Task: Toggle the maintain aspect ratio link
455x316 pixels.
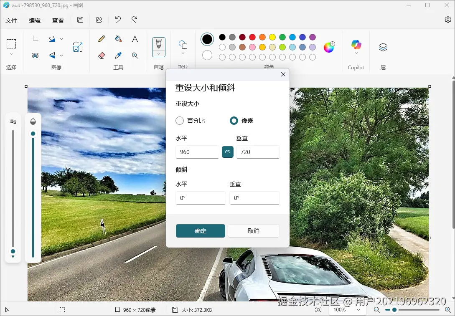Action: [228, 152]
